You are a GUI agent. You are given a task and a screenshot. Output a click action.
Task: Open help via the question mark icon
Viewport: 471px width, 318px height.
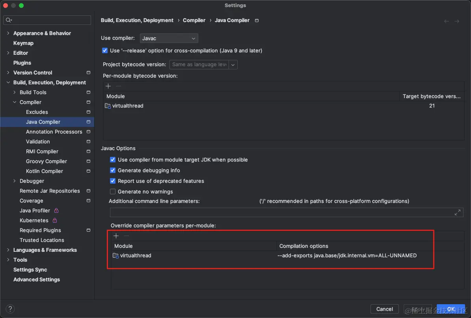(x=10, y=309)
